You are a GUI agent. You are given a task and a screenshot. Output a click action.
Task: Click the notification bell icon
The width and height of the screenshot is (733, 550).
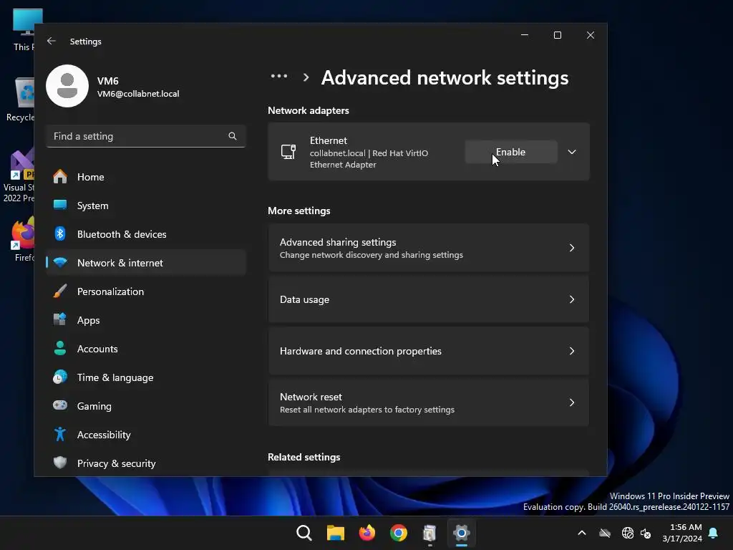point(714,533)
